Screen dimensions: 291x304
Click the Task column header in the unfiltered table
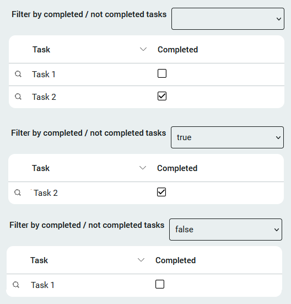41,50
